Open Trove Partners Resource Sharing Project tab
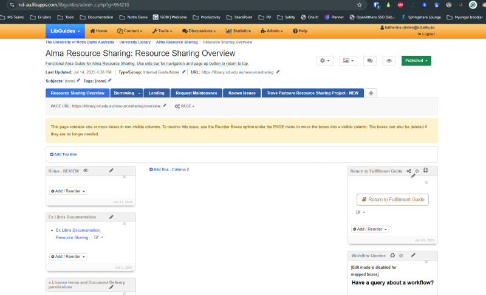Screen dimensions: 486x295 (x=312, y=93)
